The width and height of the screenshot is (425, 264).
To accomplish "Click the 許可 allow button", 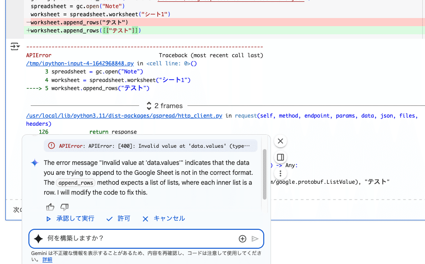I will [x=118, y=218].
